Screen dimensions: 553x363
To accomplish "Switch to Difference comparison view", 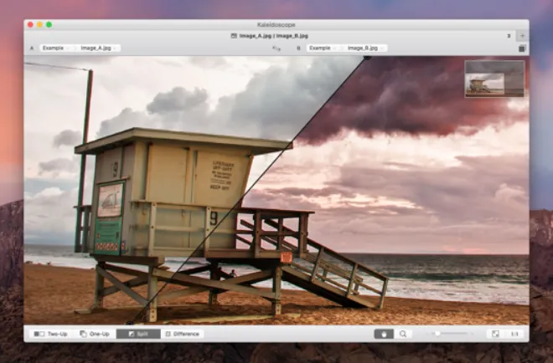I will tap(183, 334).
